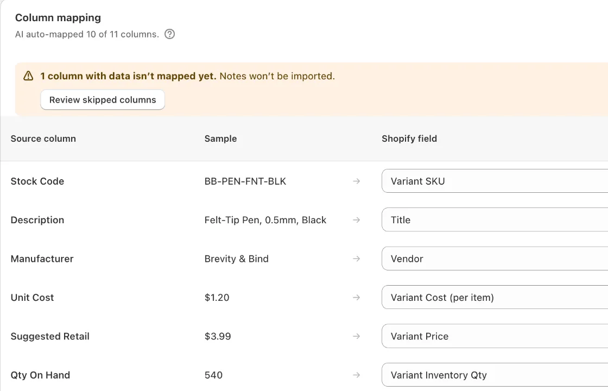Click the arrow icon in Description row

[357, 220]
